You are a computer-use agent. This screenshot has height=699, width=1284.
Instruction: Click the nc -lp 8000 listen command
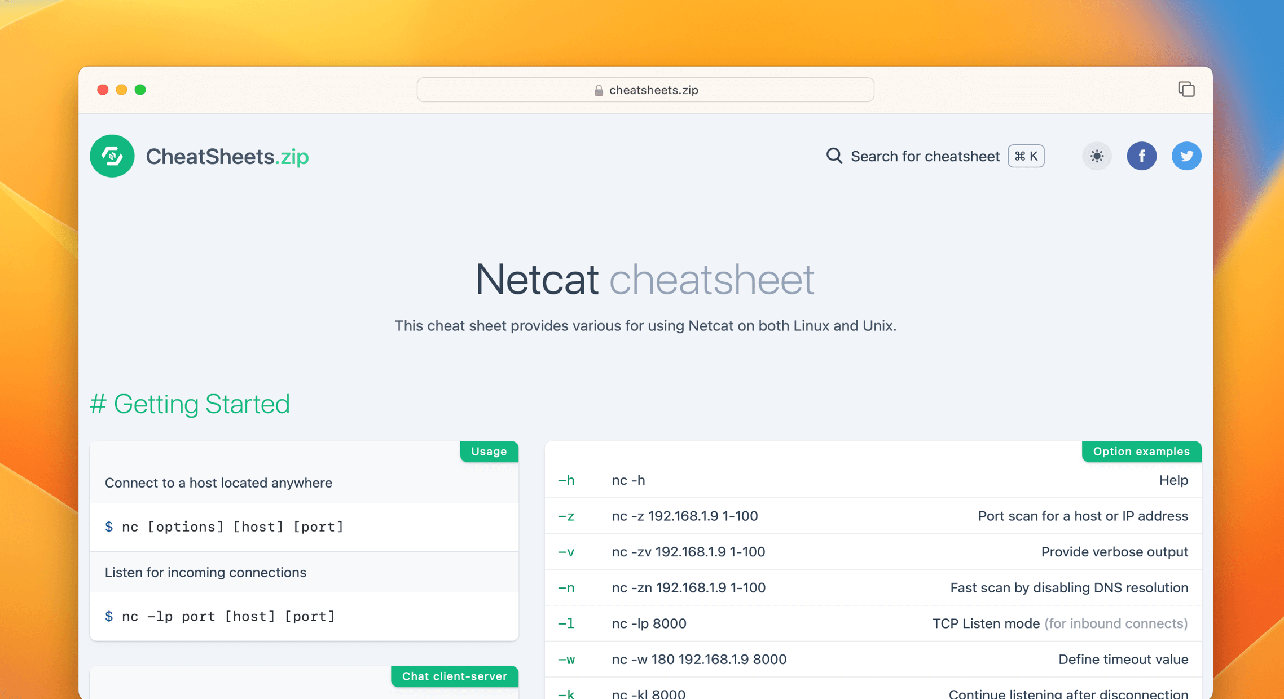click(x=649, y=623)
